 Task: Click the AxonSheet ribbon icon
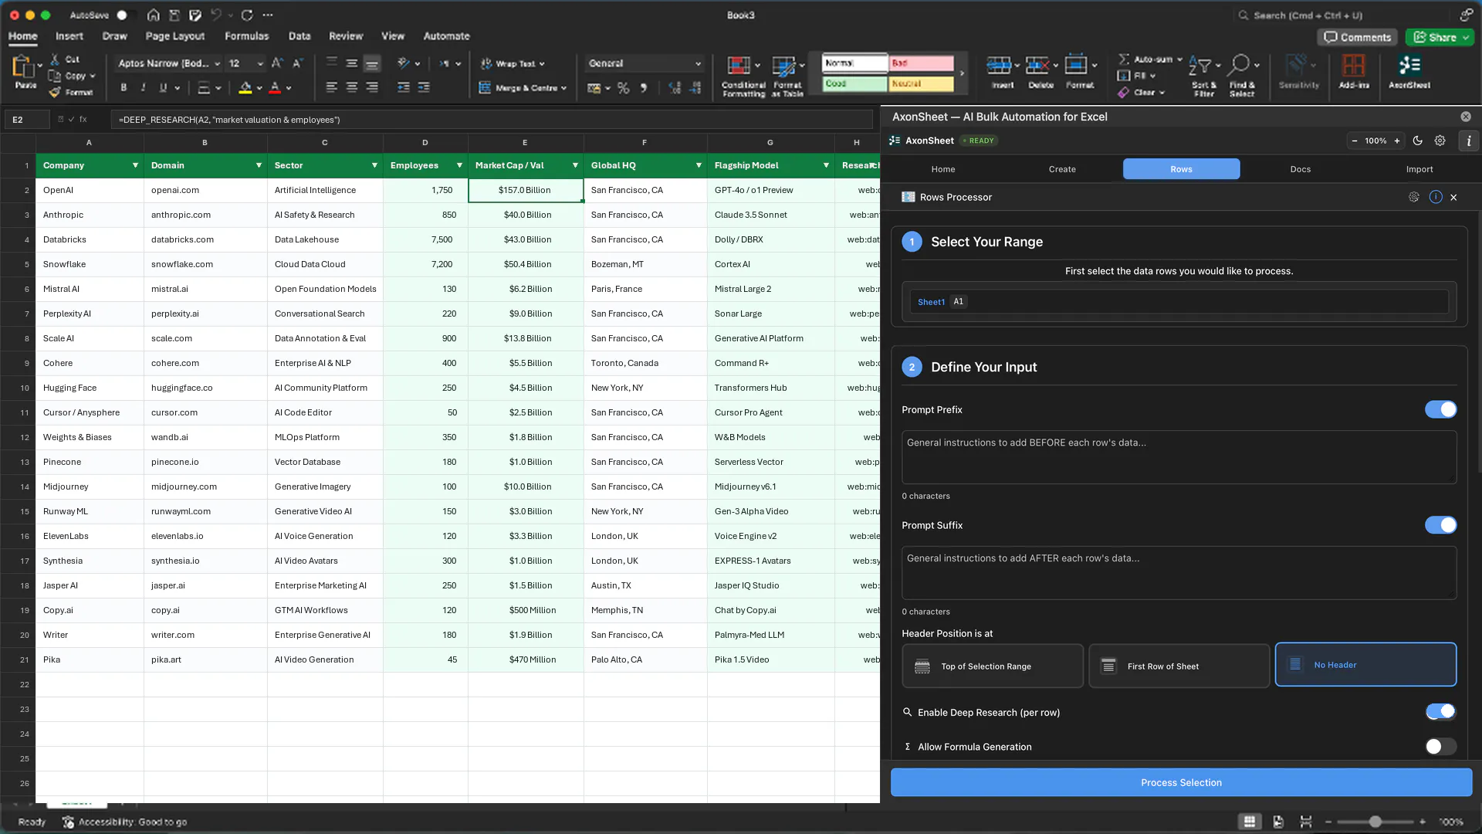(1409, 65)
